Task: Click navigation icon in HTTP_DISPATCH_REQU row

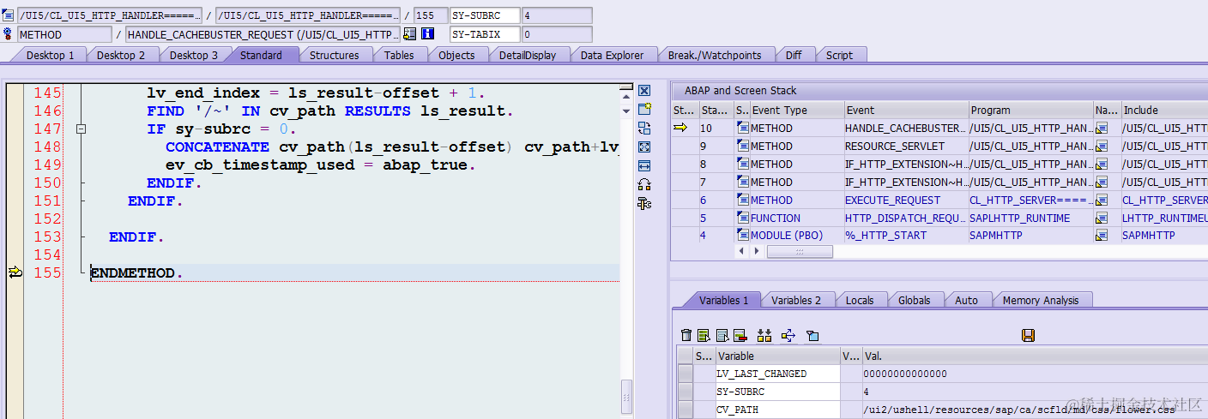Action: pyautogui.click(x=1102, y=218)
